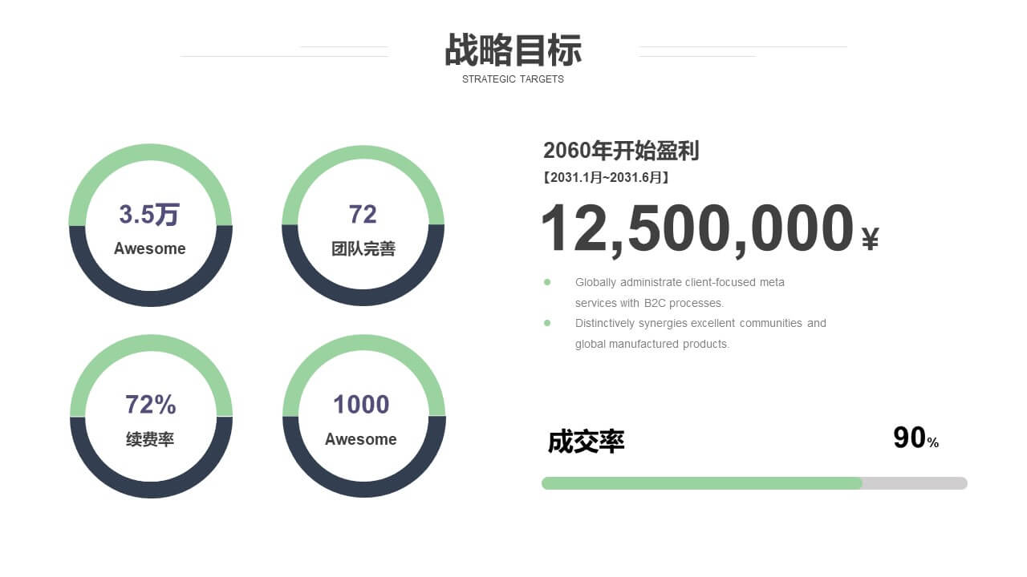Select the 72% value in ring chart
Viewport: 1027px width, 577px height.
[x=151, y=405]
